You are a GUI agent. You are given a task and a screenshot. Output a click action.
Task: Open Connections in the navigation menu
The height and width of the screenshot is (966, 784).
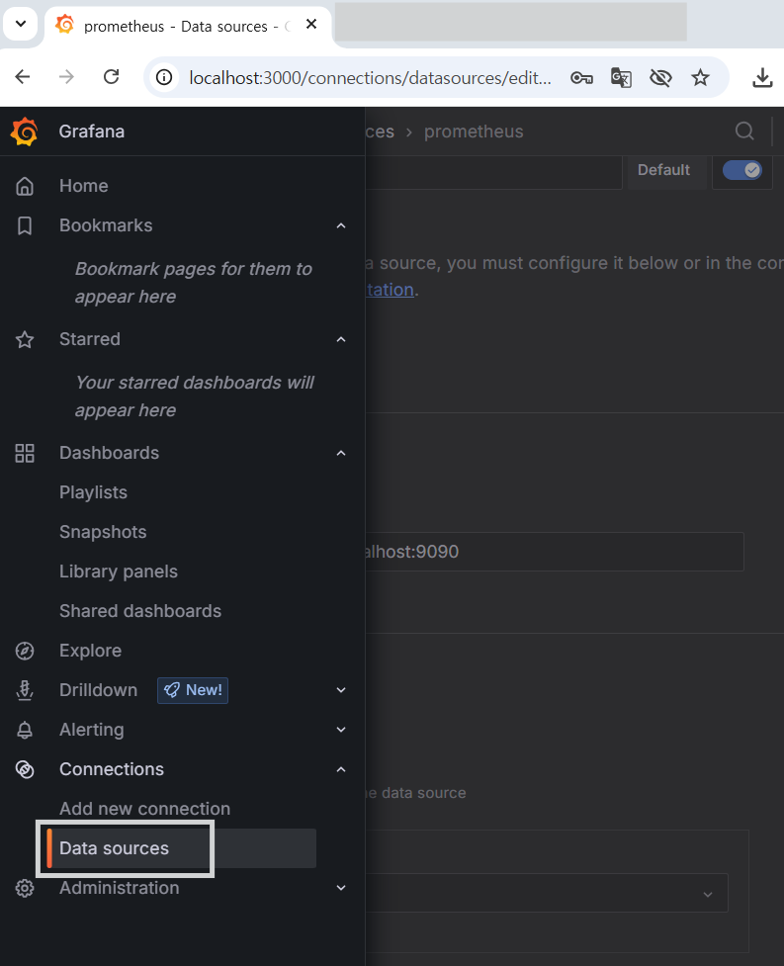coord(112,769)
